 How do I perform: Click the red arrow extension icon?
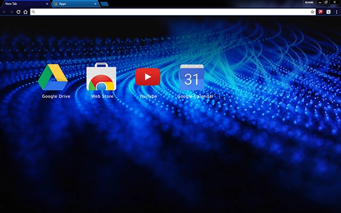pos(321,12)
